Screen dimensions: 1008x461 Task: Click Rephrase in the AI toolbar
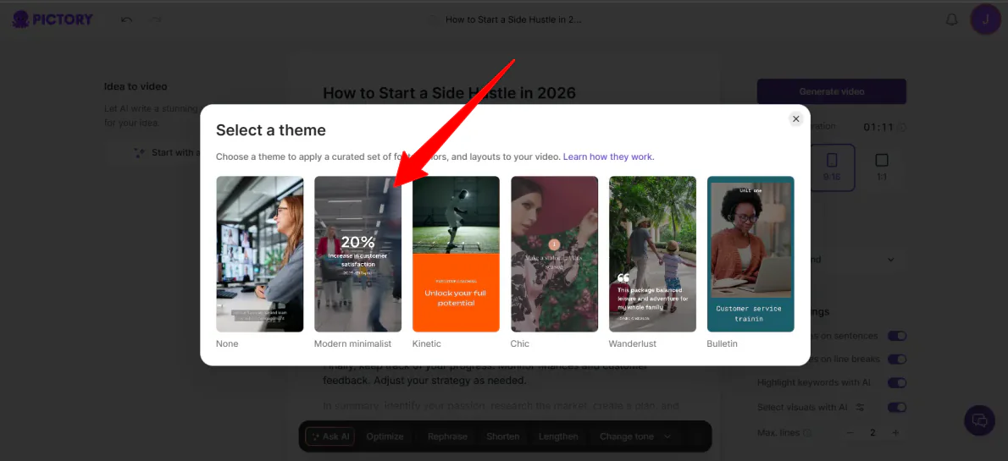pyautogui.click(x=447, y=436)
